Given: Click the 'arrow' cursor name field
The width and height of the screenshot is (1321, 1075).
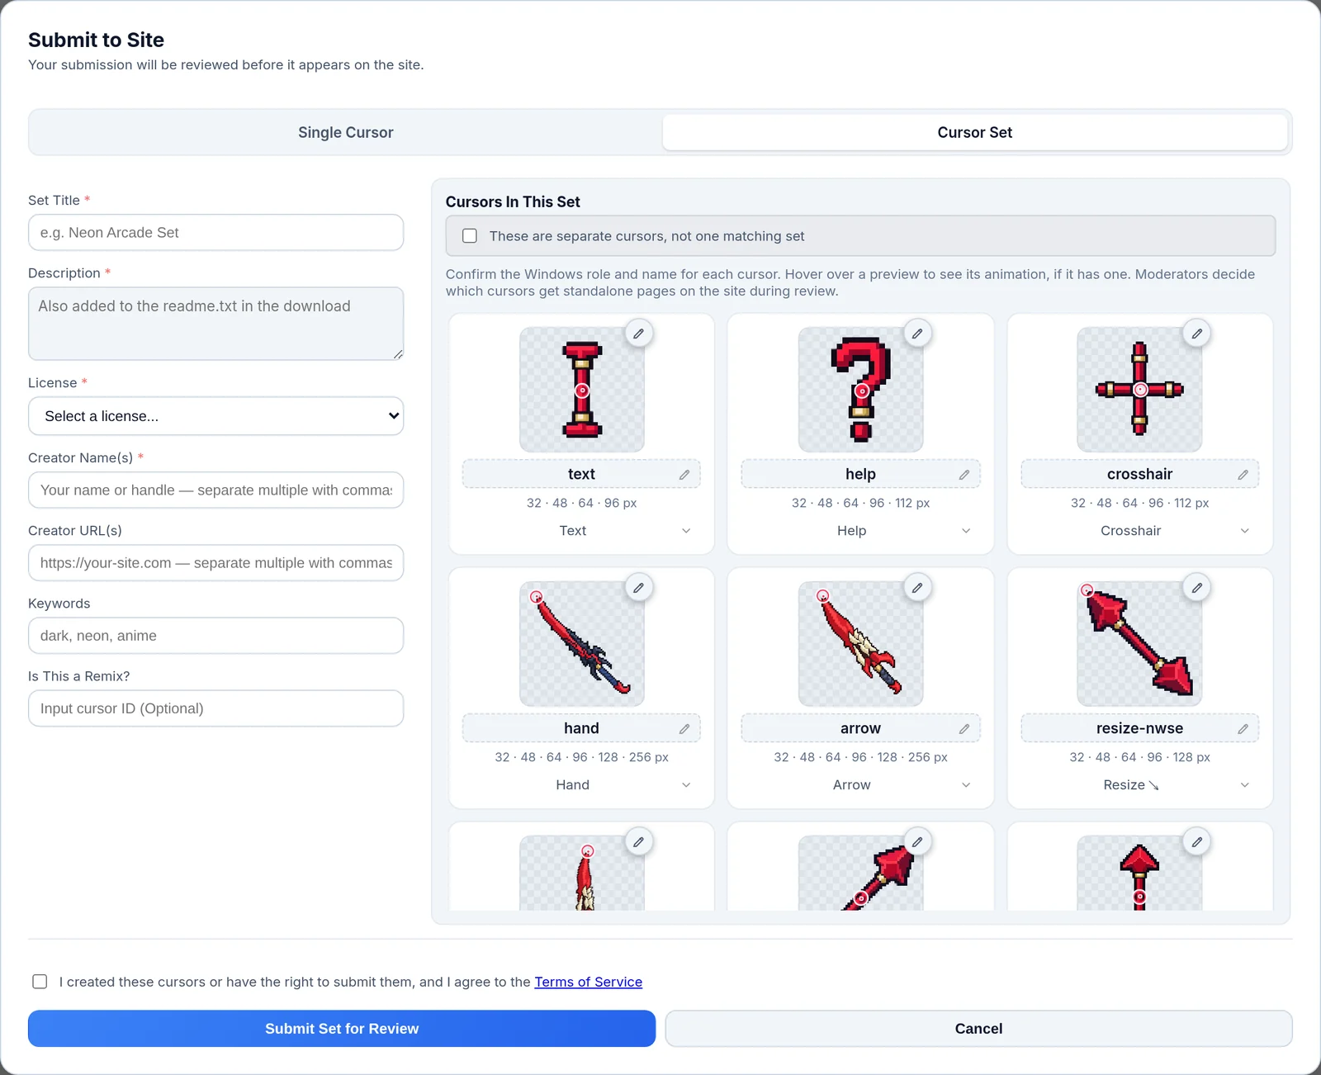Looking at the screenshot, I should click(x=860, y=729).
